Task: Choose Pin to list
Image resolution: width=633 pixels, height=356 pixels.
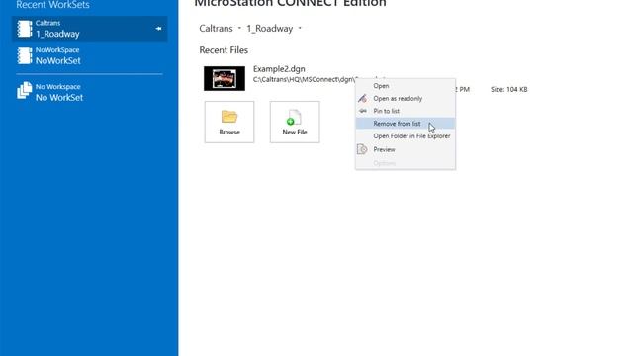Action: (x=406, y=111)
